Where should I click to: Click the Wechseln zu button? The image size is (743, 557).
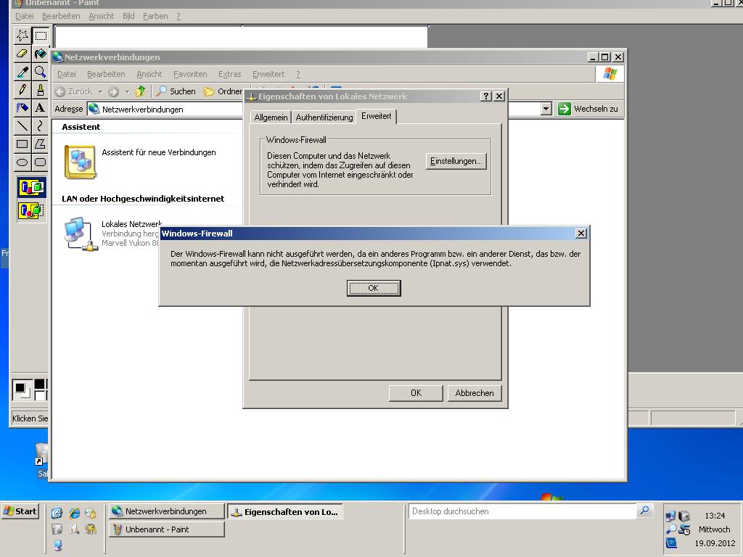click(x=588, y=109)
